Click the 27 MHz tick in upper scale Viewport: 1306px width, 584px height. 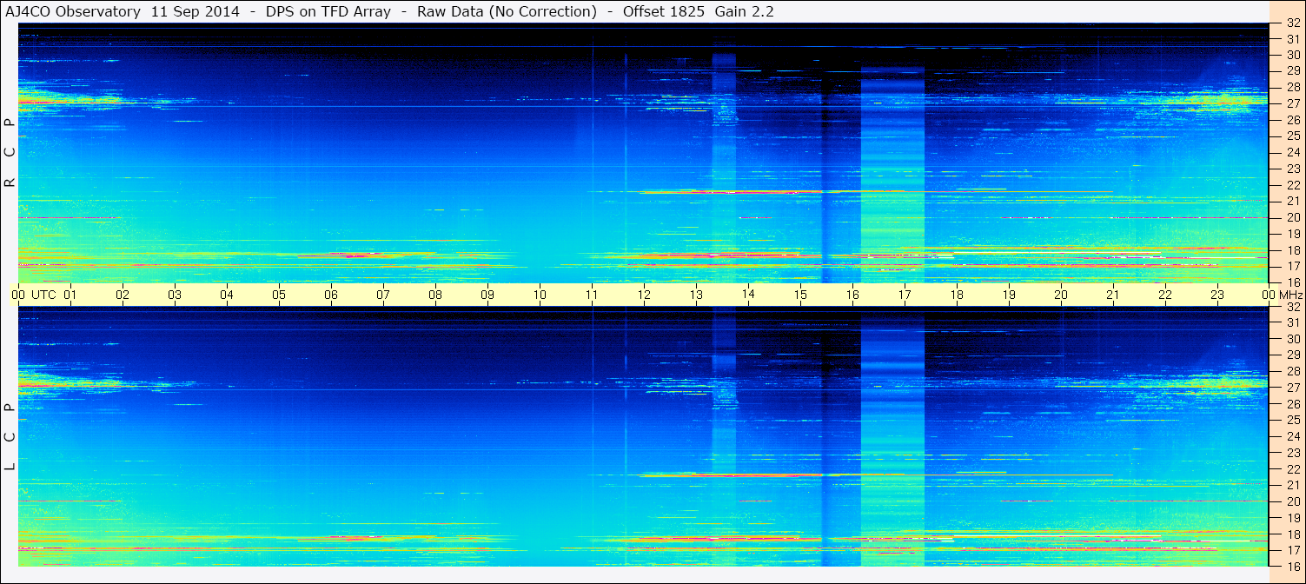click(x=1293, y=103)
